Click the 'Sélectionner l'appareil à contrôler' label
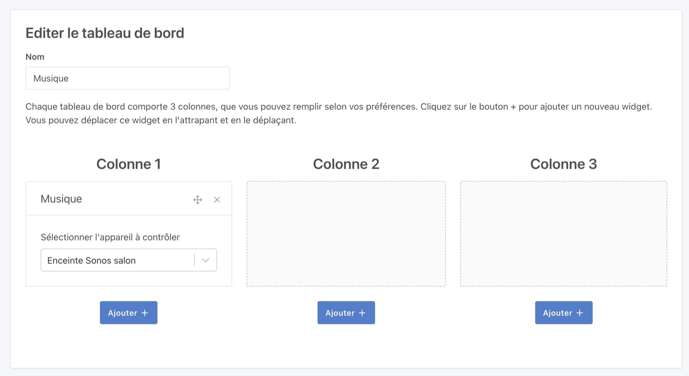 coord(110,237)
